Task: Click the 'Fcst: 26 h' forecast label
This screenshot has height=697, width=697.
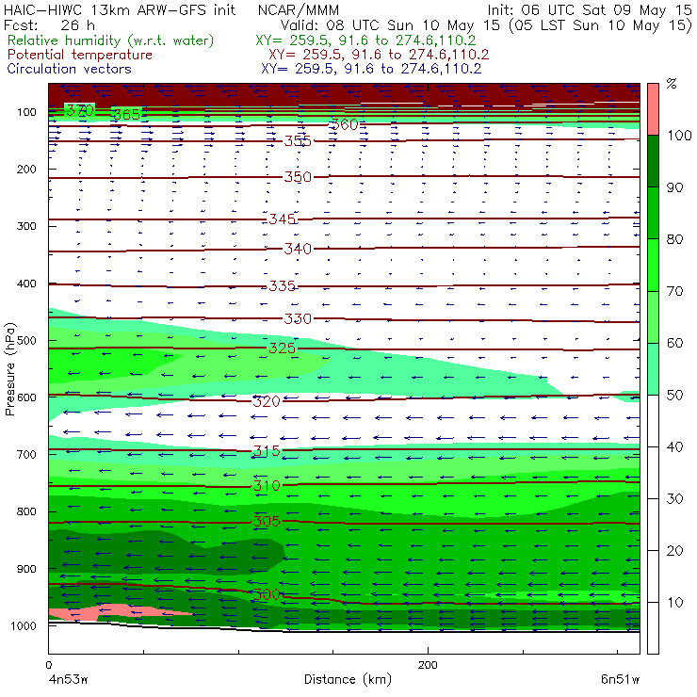Action: 49,24
